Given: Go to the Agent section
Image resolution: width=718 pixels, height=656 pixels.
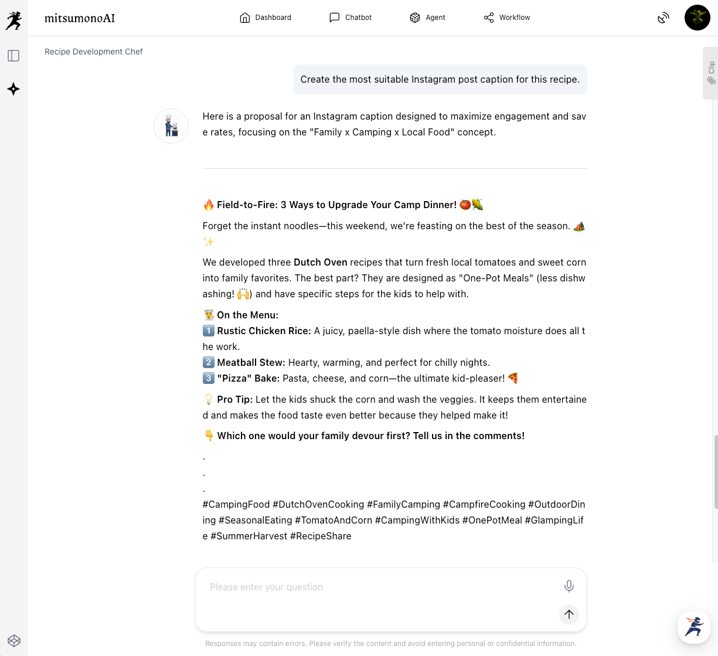Looking at the screenshot, I should coord(427,18).
